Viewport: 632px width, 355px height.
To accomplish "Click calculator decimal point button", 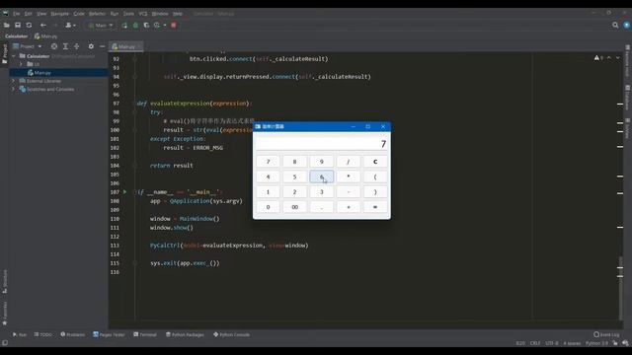I will click(x=322, y=207).
